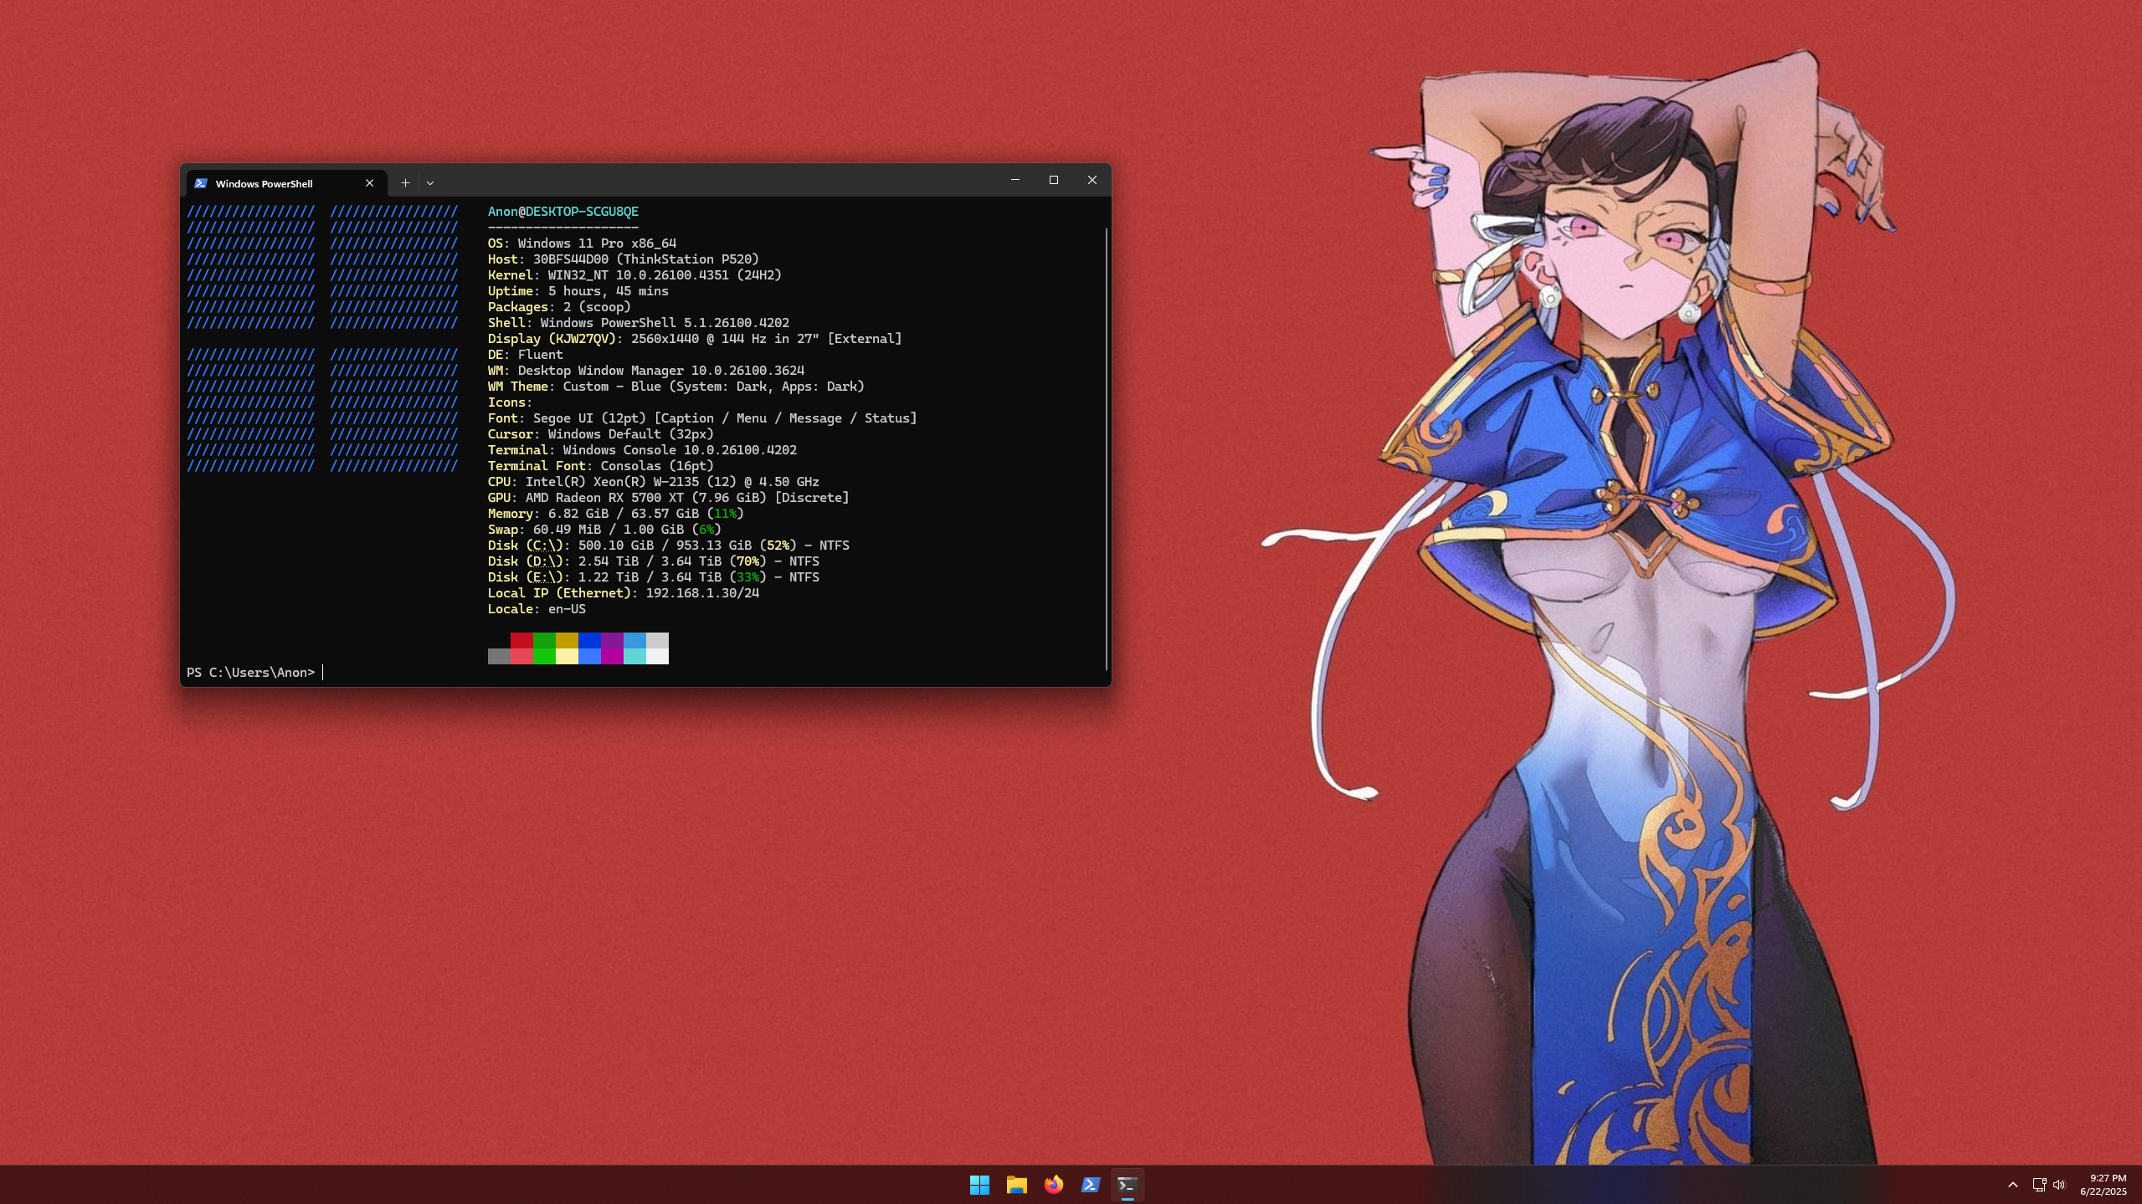Click the 'Terminal Font: Consolas' line

[x=601, y=466]
